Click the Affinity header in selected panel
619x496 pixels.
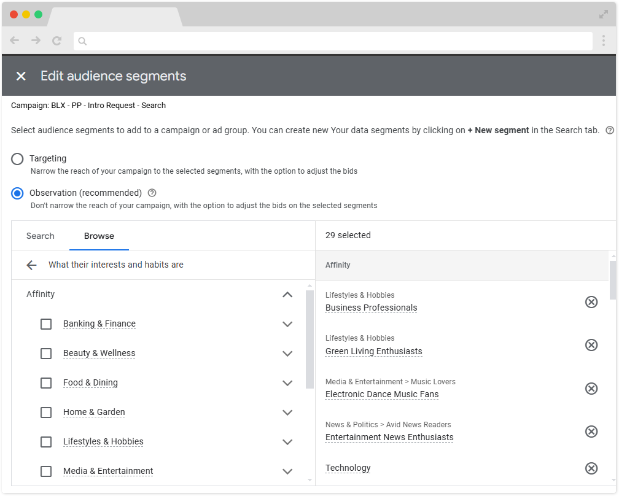tap(338, 265)
